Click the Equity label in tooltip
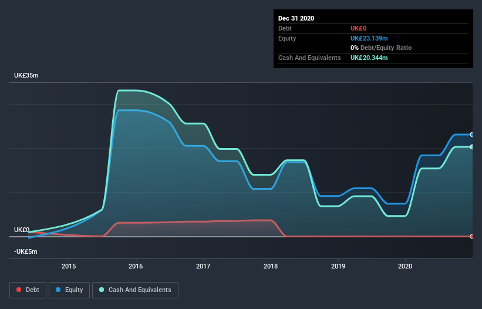 287,38
